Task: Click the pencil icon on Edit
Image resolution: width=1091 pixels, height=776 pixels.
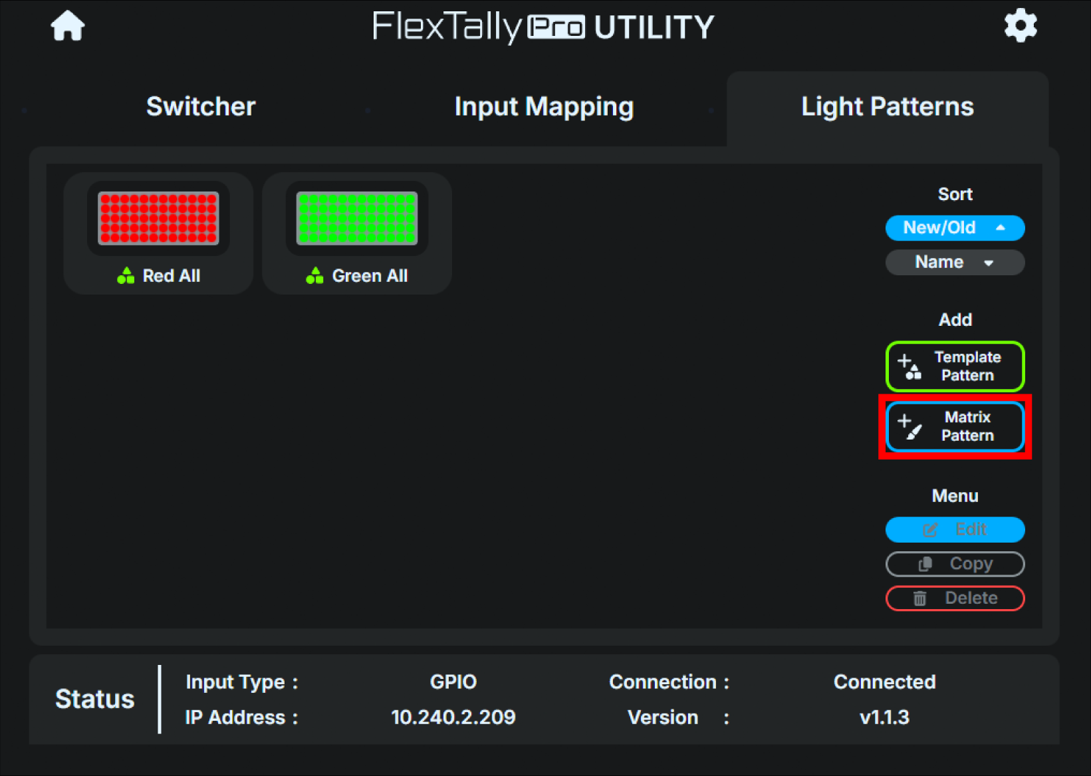Action: 929,530
